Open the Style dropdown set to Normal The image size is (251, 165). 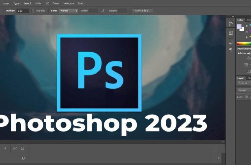click(68, 11)
